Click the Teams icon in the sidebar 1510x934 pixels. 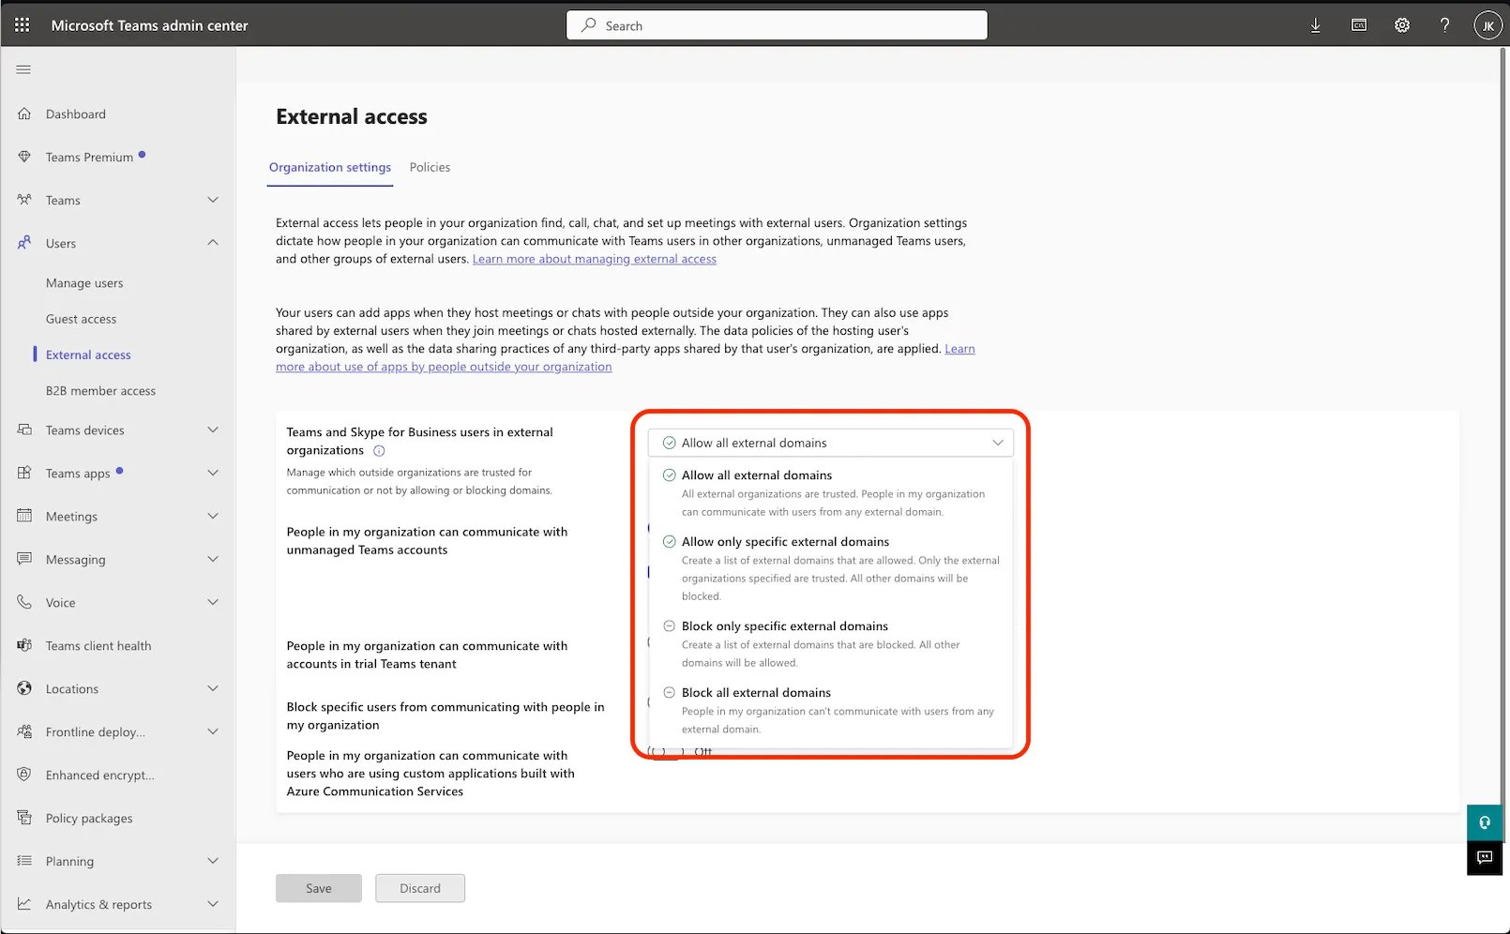click(24, 200)
